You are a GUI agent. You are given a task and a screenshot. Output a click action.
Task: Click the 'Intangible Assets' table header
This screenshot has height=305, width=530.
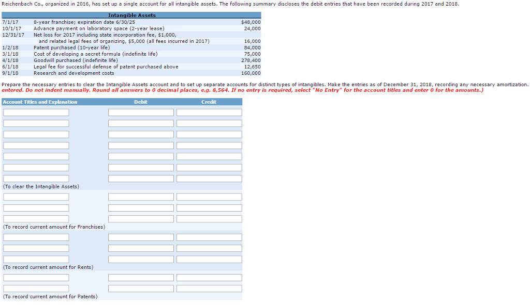131,15
